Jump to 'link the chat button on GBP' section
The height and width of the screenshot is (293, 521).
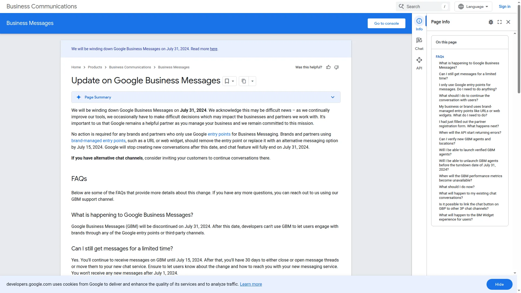[x=469, y=206]
